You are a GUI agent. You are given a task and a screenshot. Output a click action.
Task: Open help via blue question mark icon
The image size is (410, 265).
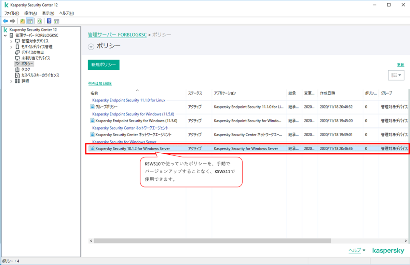50,21
